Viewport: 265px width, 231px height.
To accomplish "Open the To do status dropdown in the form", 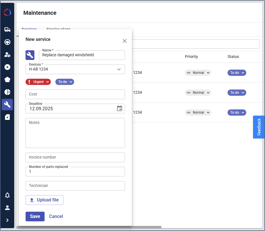I will 65,82.
